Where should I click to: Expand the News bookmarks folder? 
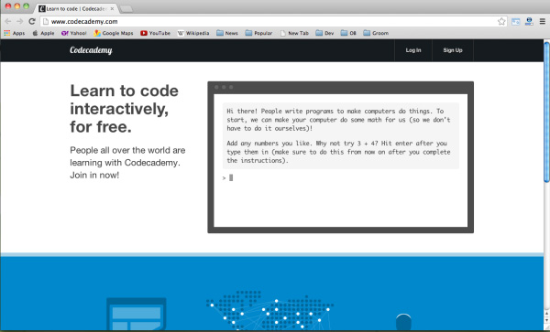pyautogui.click(x=227, y=33)
